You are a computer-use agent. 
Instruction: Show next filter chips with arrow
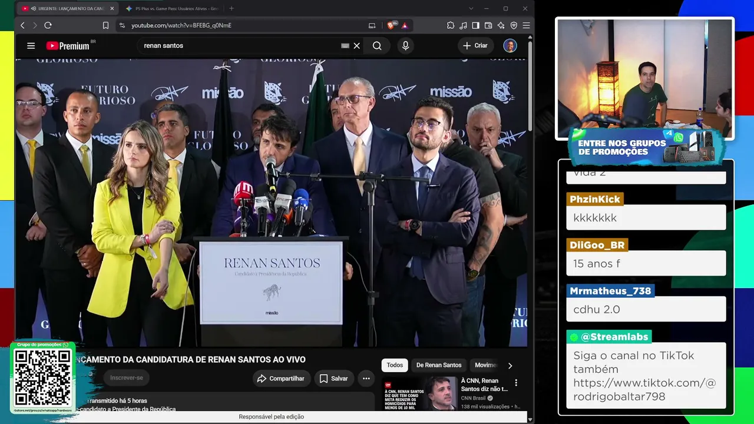510,366
